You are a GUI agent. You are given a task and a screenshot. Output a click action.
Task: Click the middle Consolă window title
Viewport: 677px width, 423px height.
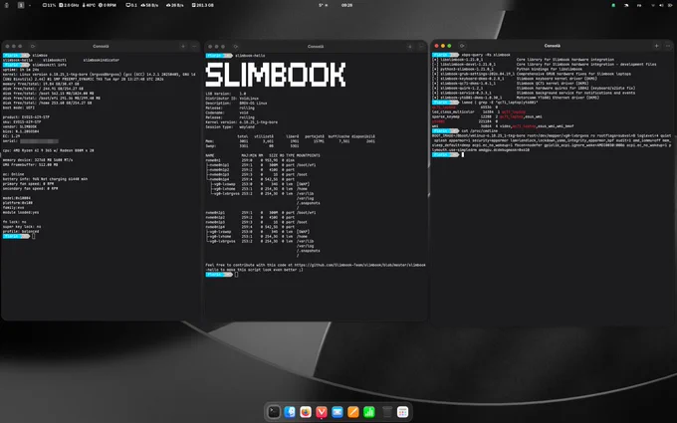[x=316, y=46]
